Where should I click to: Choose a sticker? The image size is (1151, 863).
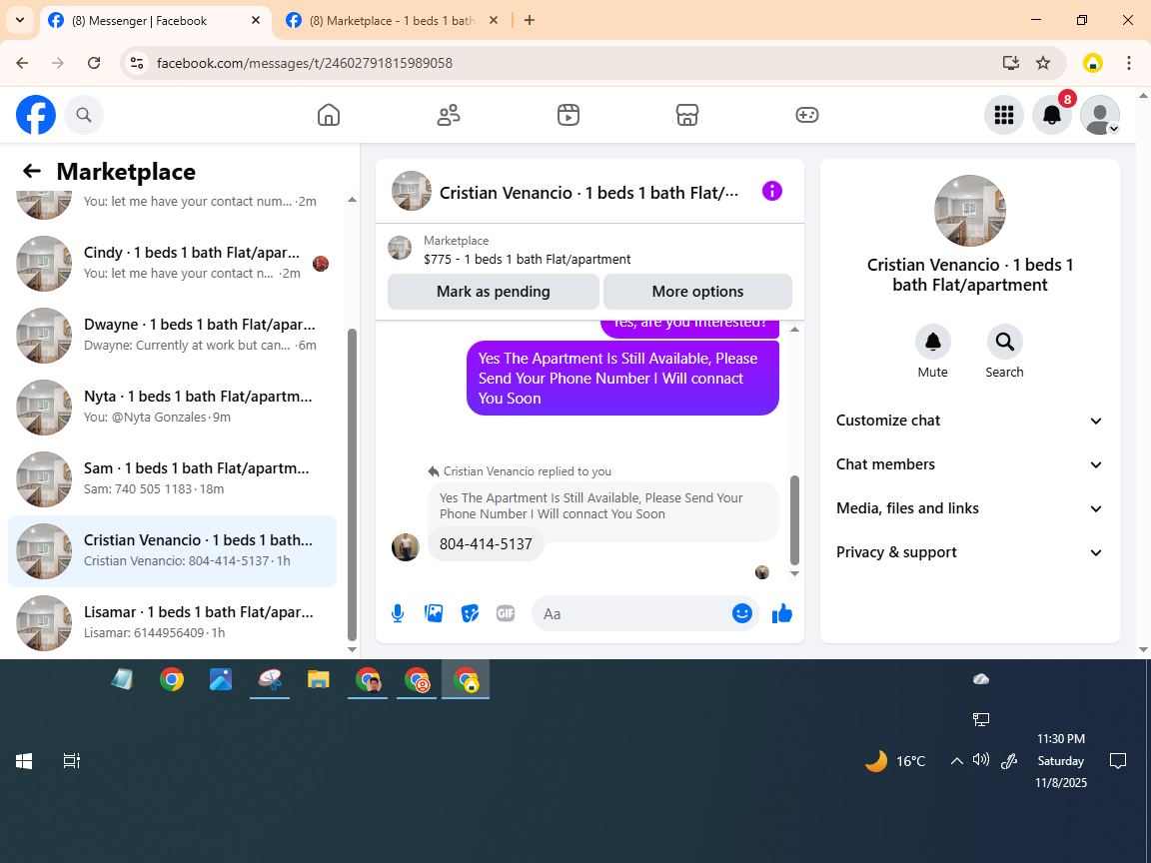pos(470,613)
